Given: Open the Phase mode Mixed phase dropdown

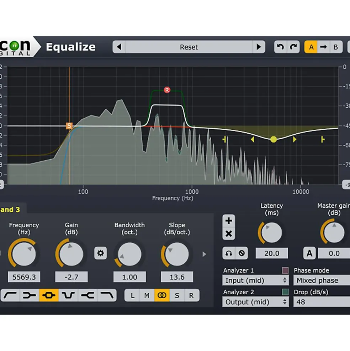Looking at the screenshot, I should pos(322,280).
